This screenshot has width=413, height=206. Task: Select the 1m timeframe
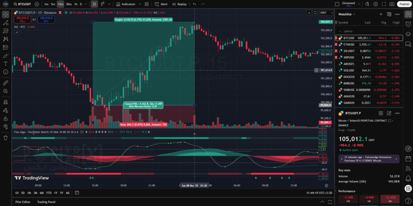(x=46, y=4)
